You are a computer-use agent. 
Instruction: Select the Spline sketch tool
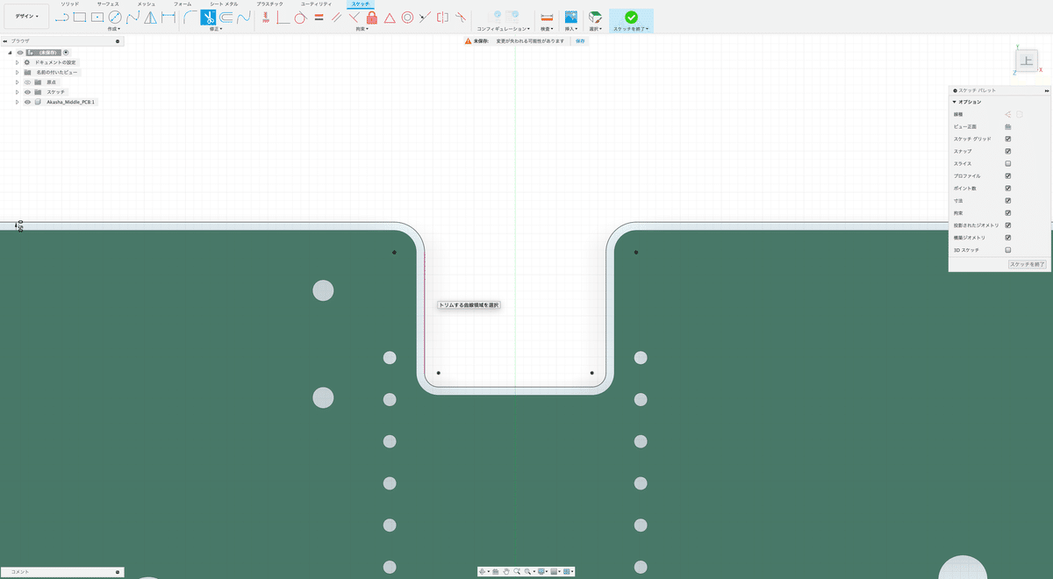tap(133, 17)
